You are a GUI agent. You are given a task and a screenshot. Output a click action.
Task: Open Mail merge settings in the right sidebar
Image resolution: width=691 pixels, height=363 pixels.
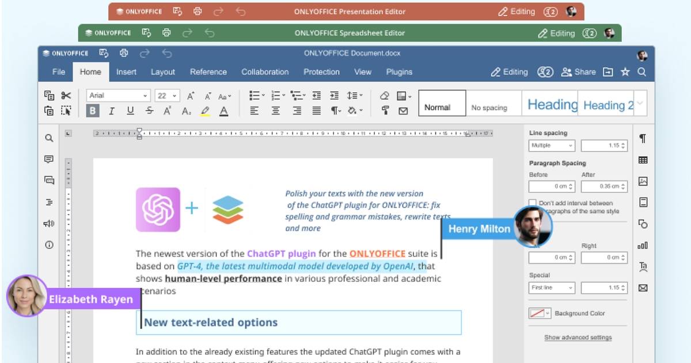(643, 288)
